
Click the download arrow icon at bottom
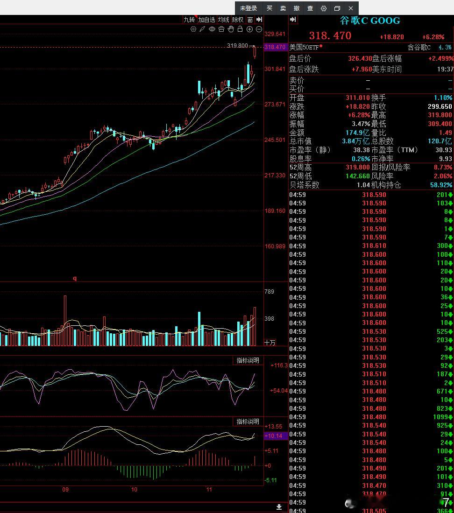point(279,507)
